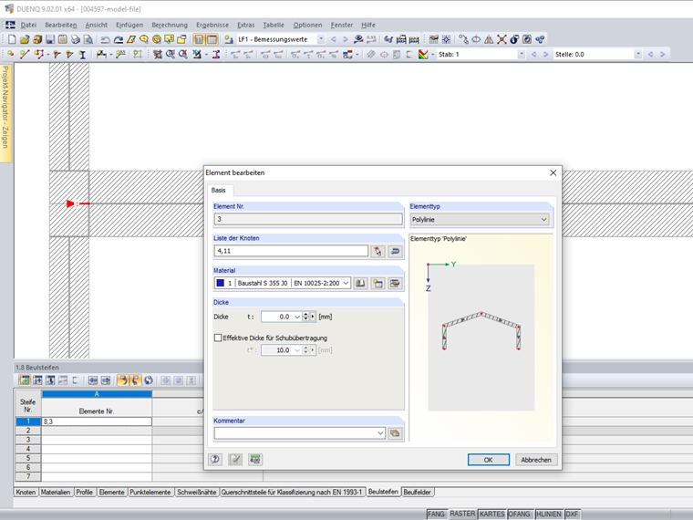Open the Stelle: 0.0 dropdown

click(598, 55)
